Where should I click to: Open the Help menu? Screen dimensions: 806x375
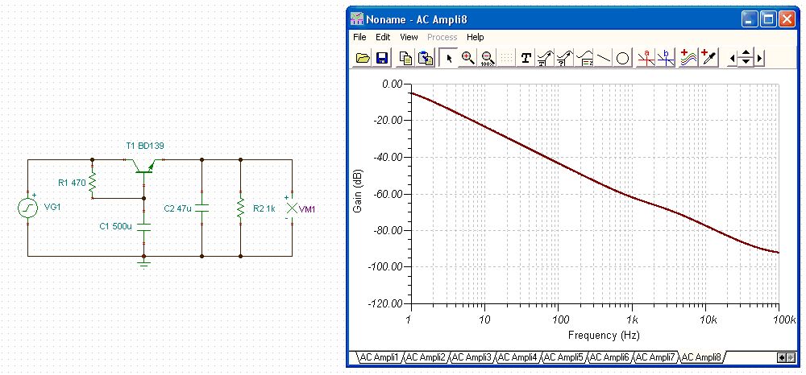coord(475,37)
